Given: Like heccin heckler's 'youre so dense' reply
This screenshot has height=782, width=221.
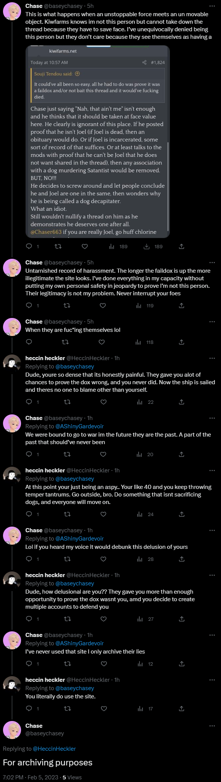Looking at the screenshot, I should click(104, 402).
